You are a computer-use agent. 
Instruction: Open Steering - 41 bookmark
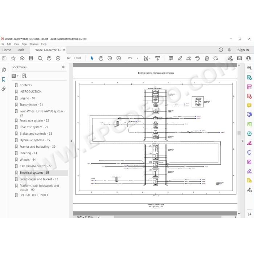pos(28,153)
